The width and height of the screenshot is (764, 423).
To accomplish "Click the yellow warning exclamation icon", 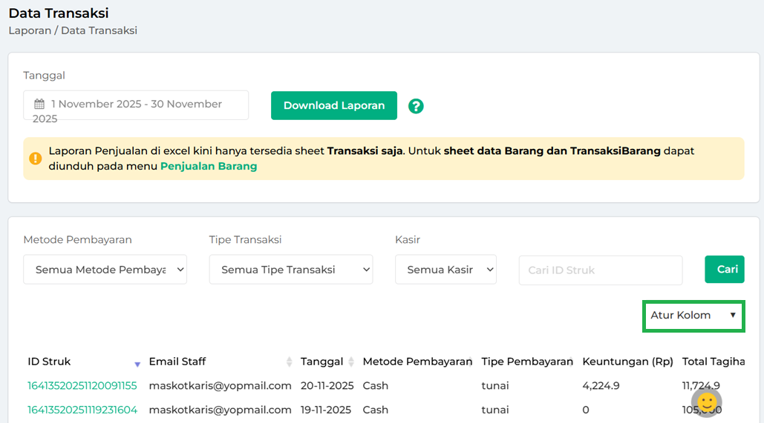I will click(36, 158).
